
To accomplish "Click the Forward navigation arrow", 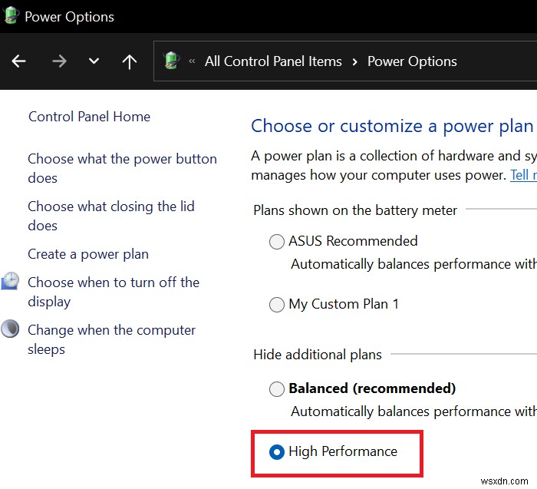I will coord(59,61).
